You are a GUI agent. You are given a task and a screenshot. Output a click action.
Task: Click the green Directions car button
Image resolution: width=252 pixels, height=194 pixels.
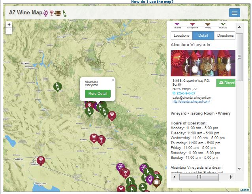pos(226,83)
